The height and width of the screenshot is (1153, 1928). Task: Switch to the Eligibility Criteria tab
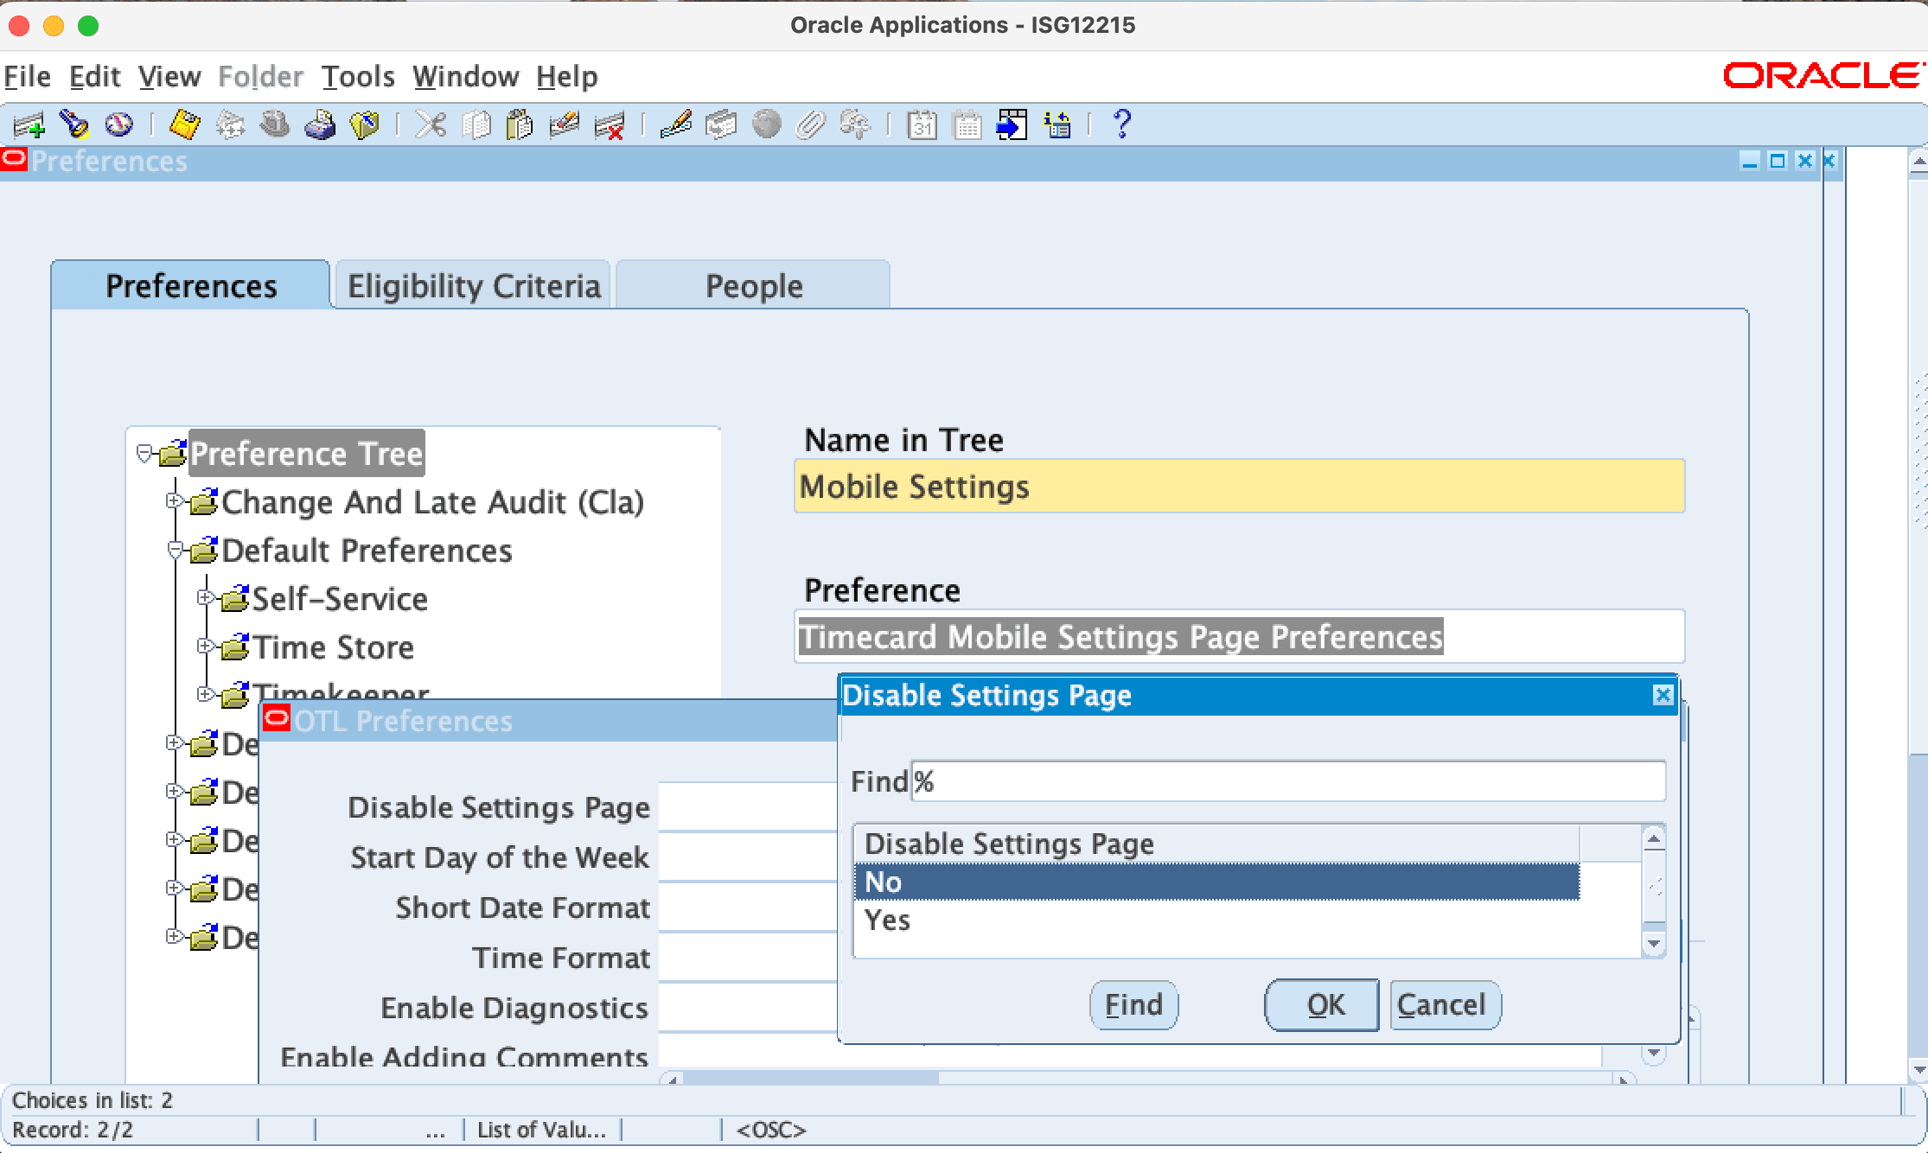click(473, 286)
